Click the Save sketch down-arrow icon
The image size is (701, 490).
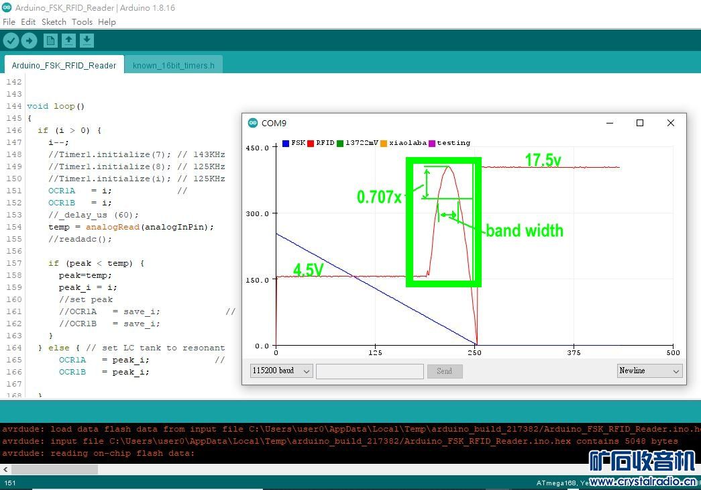(87, 41)
